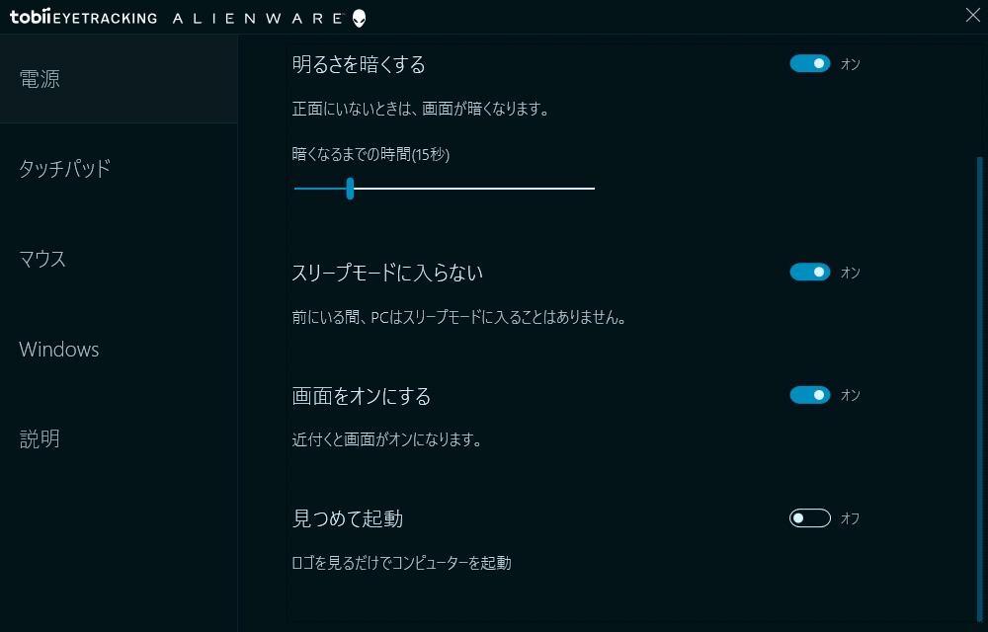Image resolution: width=988 pixels, height=632 pixels.
Task: Click the ALIENWARE wordmark in title bar
Action: tap(259, 18)
